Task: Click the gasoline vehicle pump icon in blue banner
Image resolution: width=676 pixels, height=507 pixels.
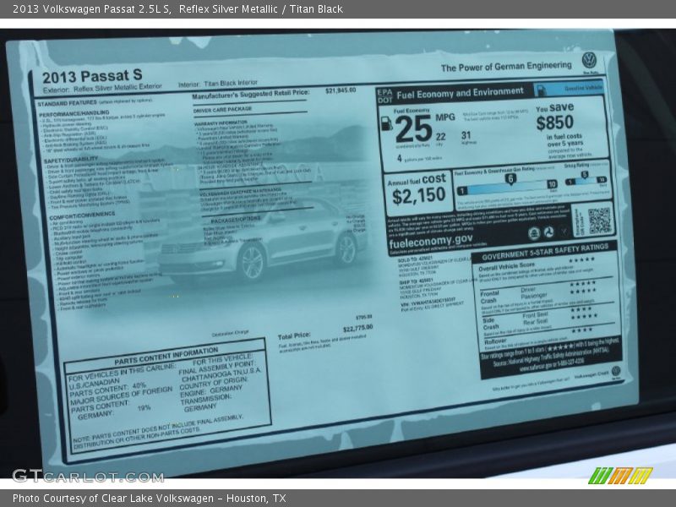Action: (x=542, y=90)
